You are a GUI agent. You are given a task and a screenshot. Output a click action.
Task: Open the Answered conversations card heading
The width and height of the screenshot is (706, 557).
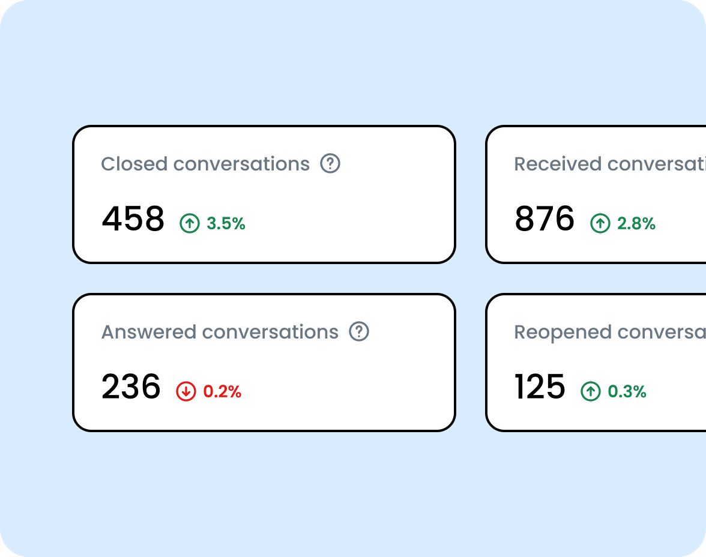pyautogui.click(x=220, y=332)
